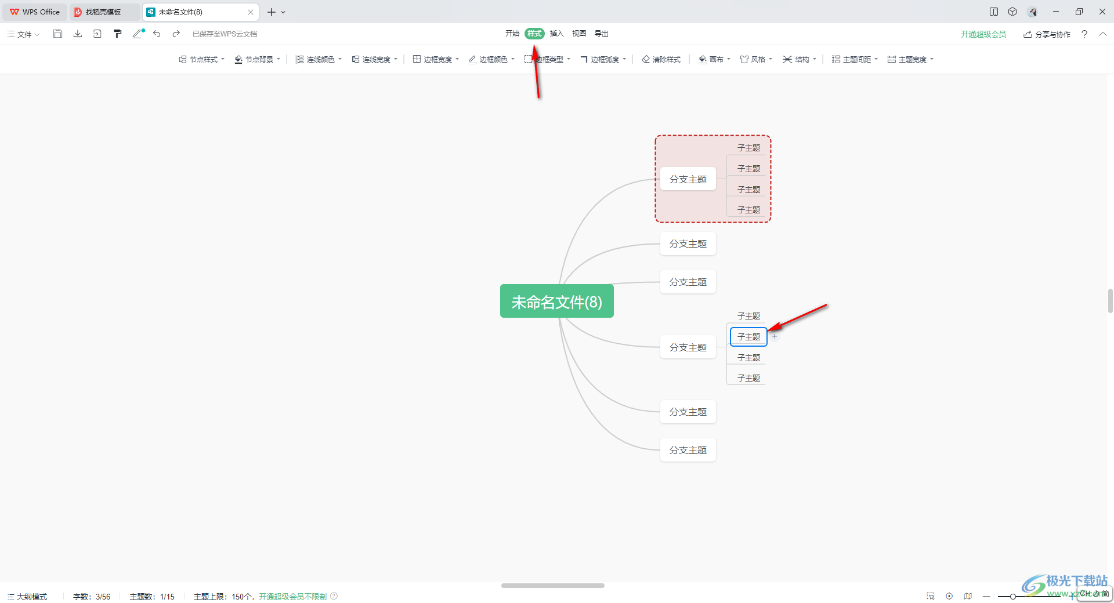Click the cube icon in the title bar

1012,12
